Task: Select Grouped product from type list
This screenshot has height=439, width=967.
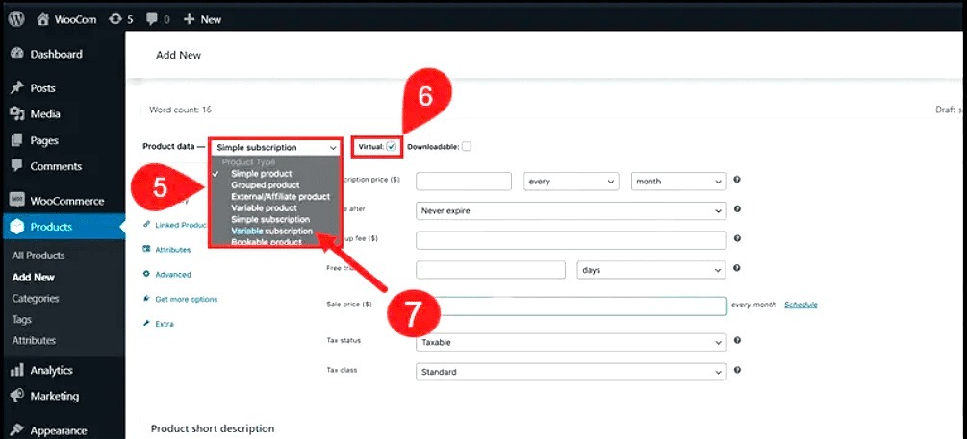Action: (266, 185)
